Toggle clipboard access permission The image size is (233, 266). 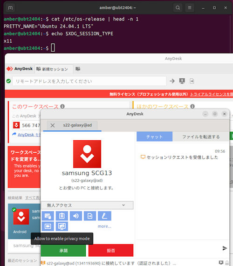tap(62, 216)
